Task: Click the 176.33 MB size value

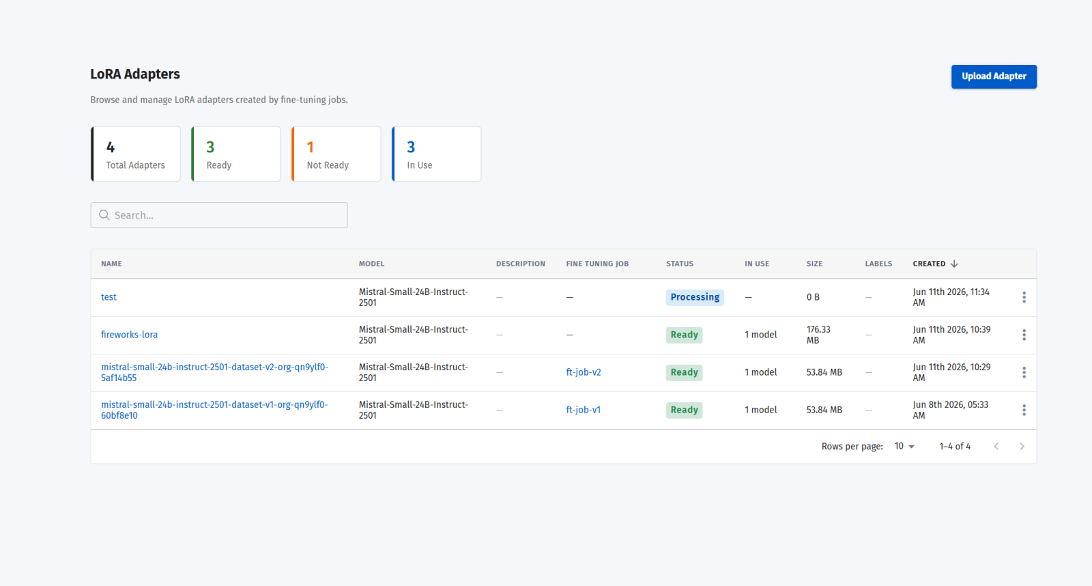Action: [x=818, y=335]
